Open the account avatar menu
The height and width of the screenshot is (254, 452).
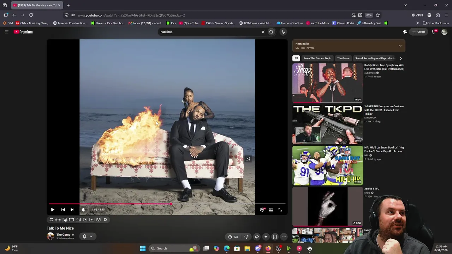coord(444,32)
